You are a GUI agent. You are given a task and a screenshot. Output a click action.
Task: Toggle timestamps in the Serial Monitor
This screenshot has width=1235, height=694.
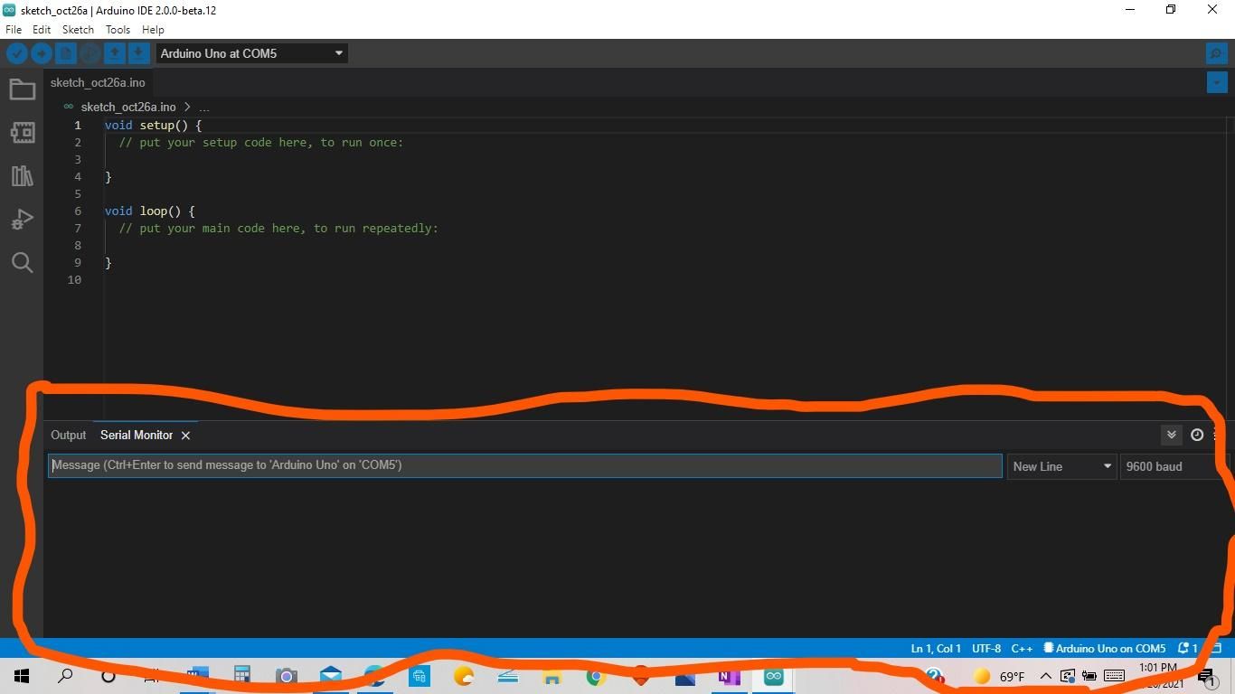[x=1196, y=435]
